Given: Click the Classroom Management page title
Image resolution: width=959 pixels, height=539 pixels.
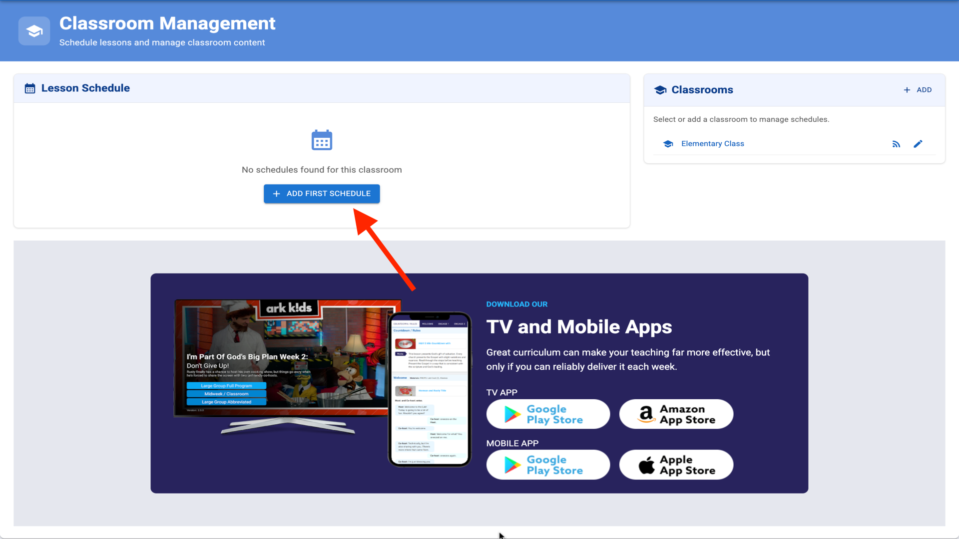Looking at the screenshot, I should [x=167, y=23].
